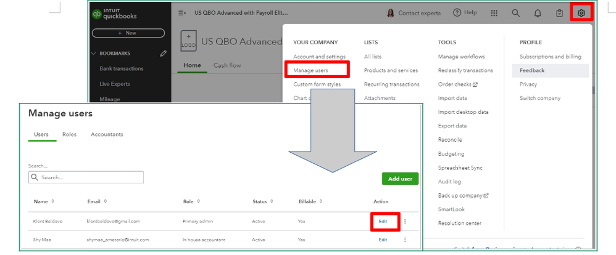Click Switch company
This screenshot has width=616, height=255.
540,98
